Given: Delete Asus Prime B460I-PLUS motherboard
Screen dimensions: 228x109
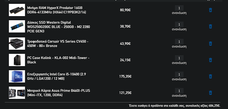Looking at the screenshot, I should (x=211, y=93).
